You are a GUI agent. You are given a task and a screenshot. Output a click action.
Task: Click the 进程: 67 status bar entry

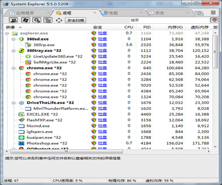pos(11,181)
